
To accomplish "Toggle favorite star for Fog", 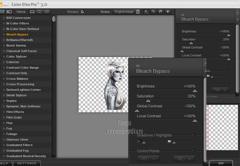I will [4, 128].
